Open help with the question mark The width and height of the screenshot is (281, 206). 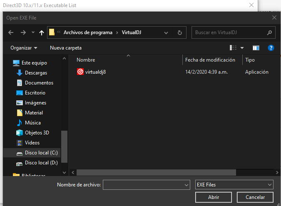click(x=271, y=48)
